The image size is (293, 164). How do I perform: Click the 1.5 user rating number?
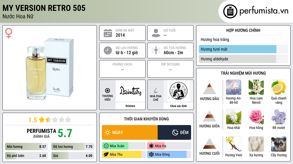tap(33, 120)
